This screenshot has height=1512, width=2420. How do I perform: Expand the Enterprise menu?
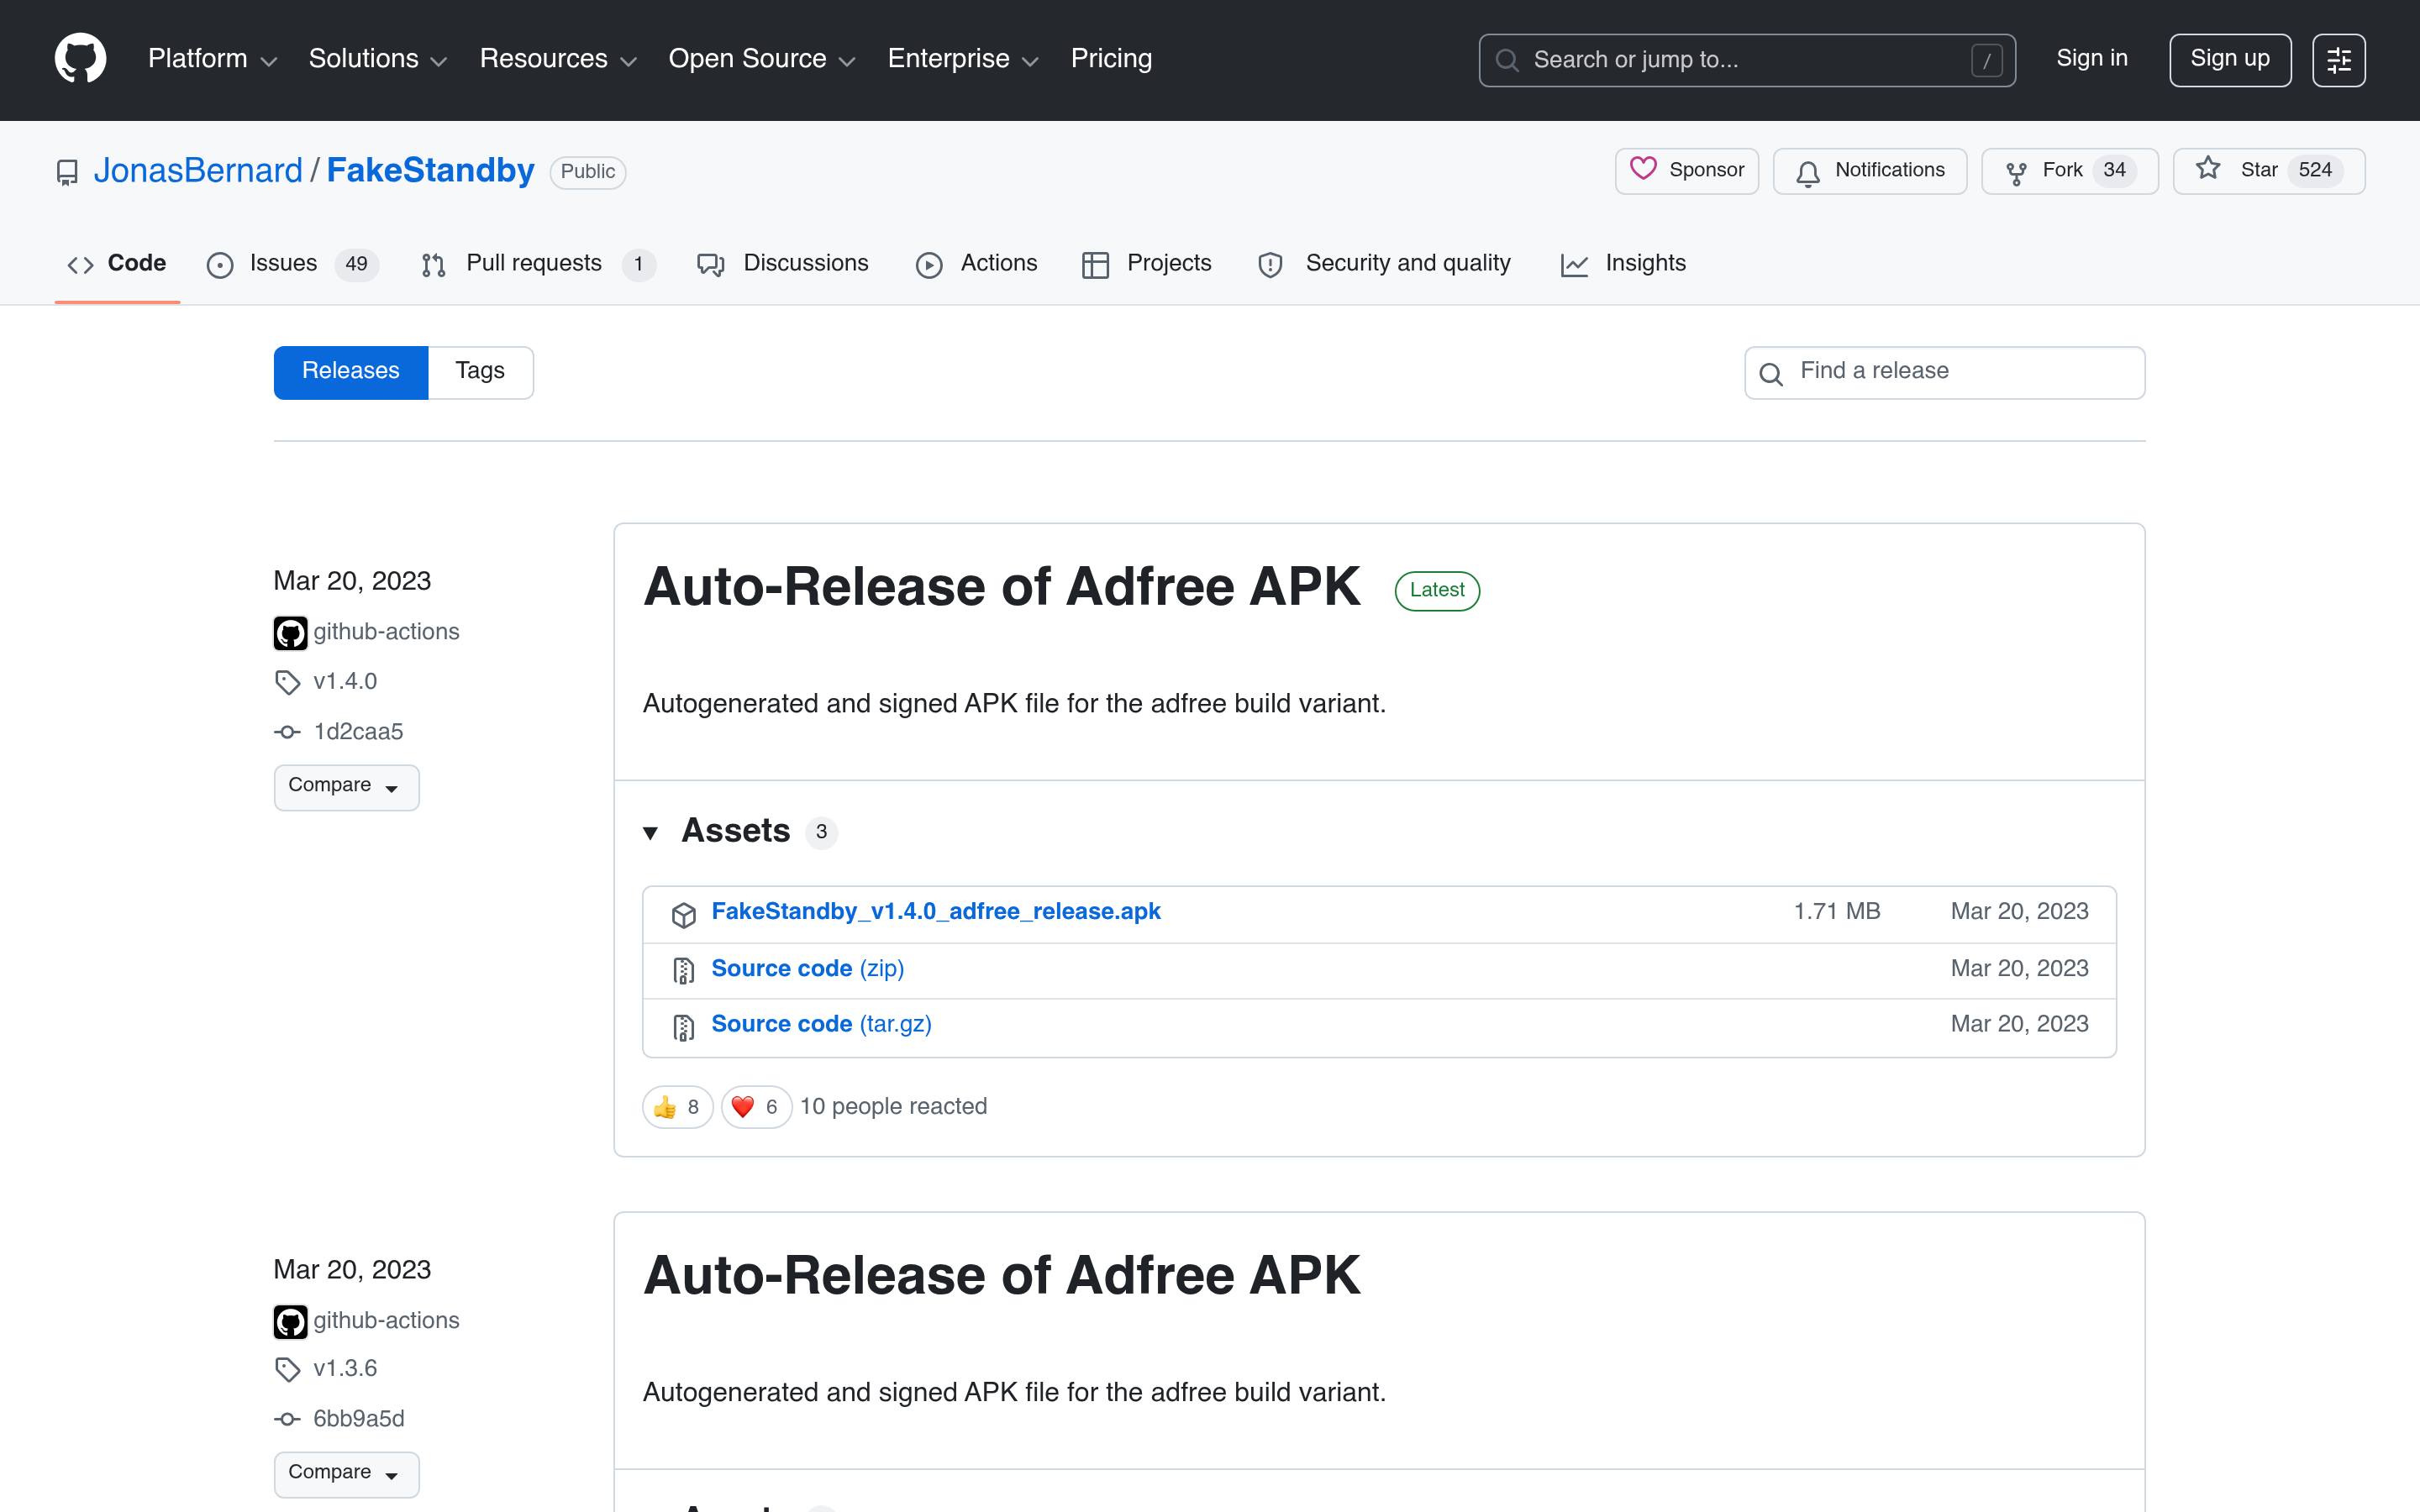pos(963,59)
